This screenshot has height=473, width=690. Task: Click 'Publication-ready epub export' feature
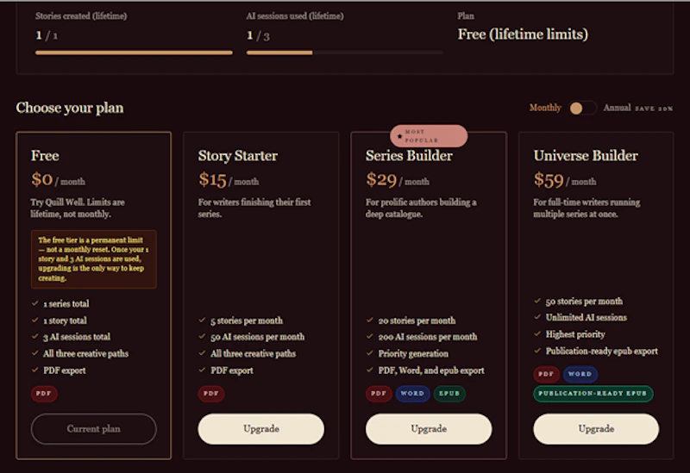[x=601, y=352]
